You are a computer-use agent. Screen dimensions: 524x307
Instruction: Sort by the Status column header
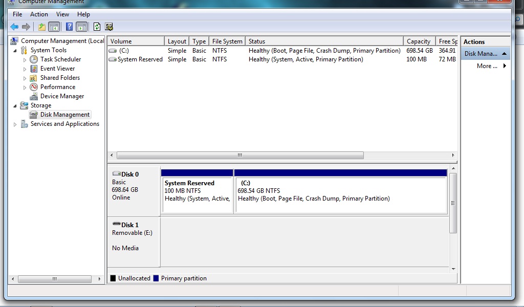coord(324,41)
